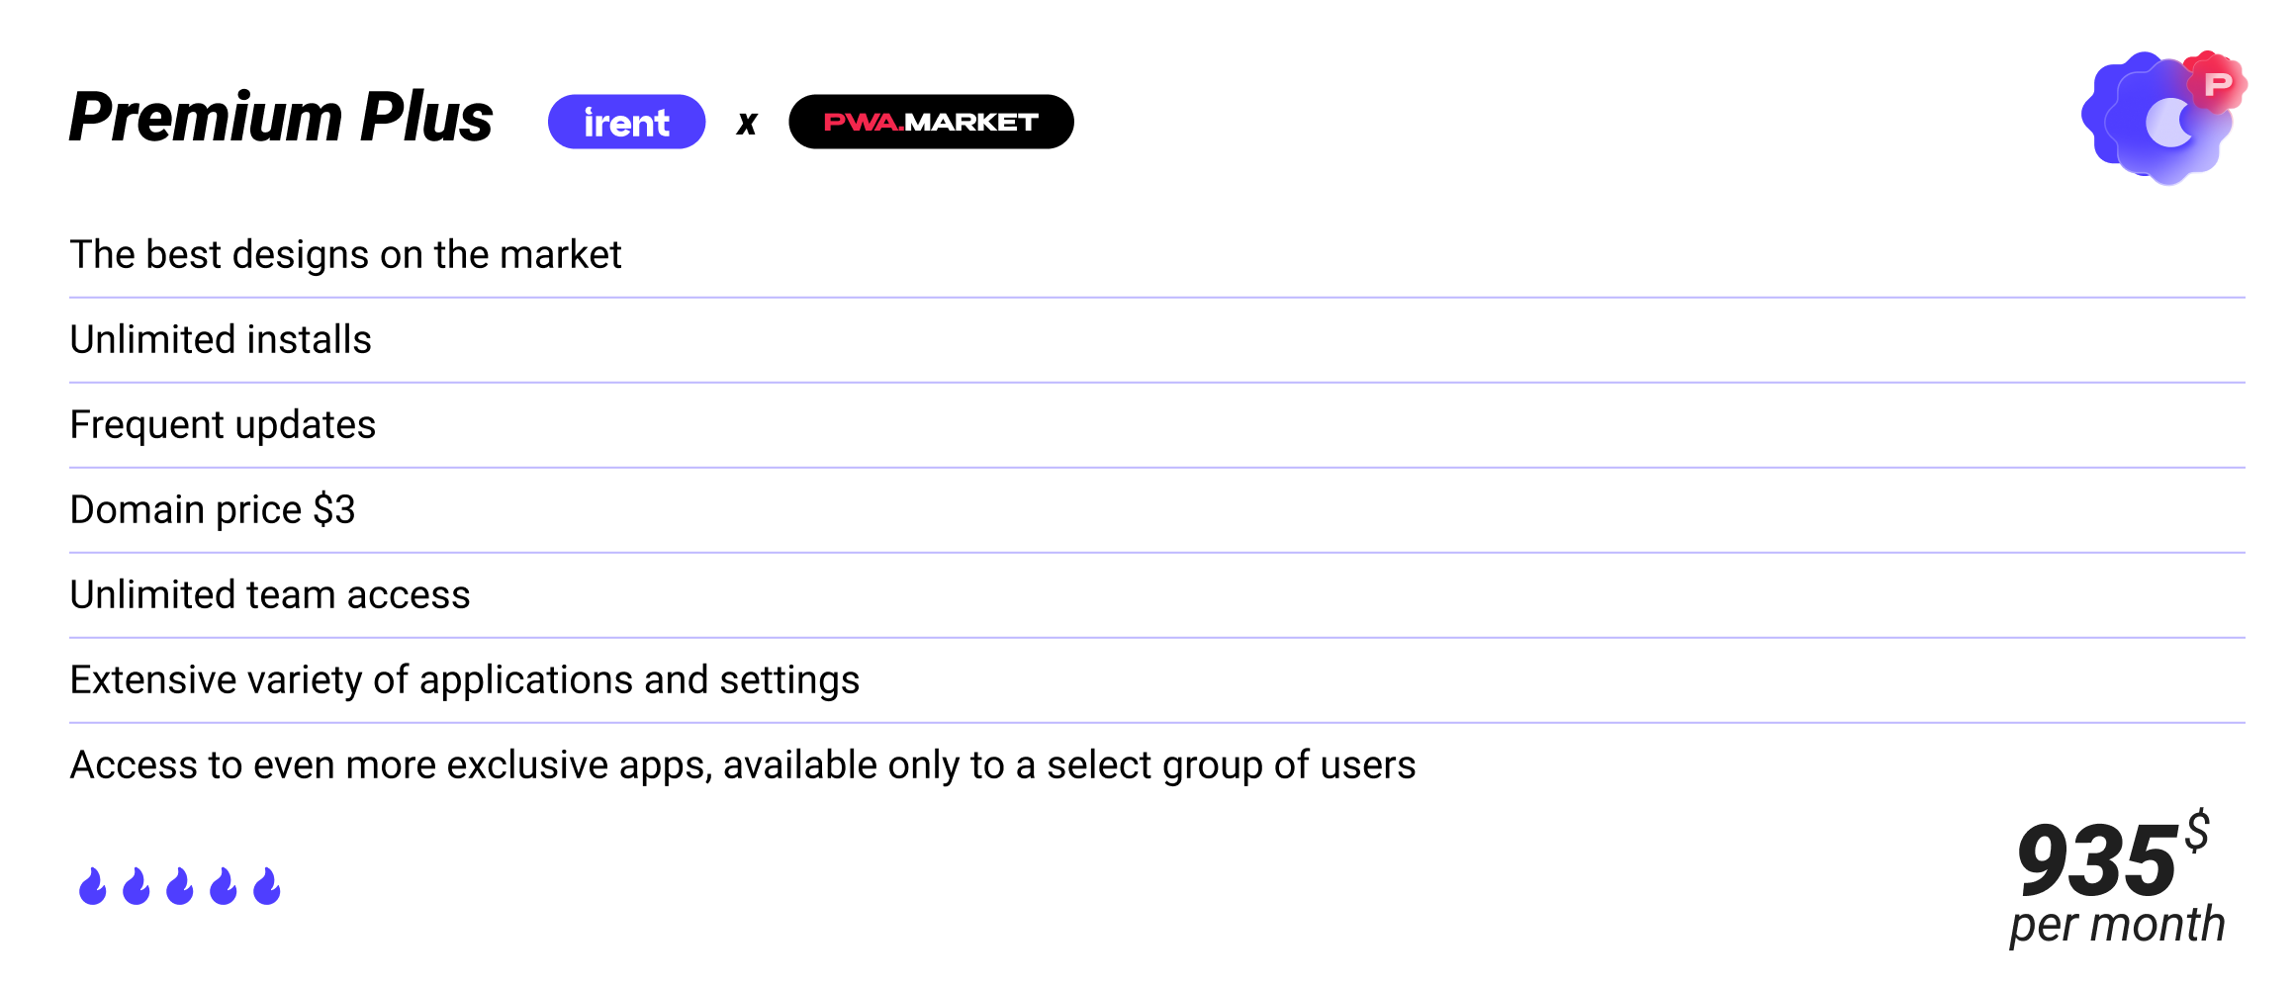Click the Premium Plus title
The image size is (2295, 988).
point(281,118)
